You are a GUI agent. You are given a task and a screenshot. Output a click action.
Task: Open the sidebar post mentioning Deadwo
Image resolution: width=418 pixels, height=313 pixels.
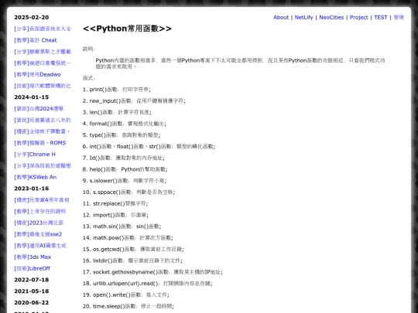[37, 74]
